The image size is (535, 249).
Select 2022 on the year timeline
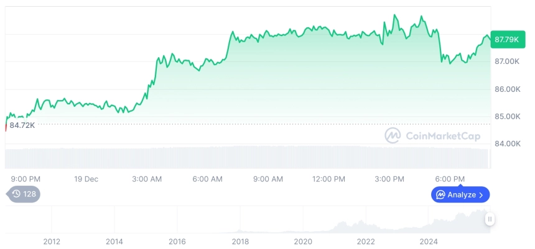point(366,241)
